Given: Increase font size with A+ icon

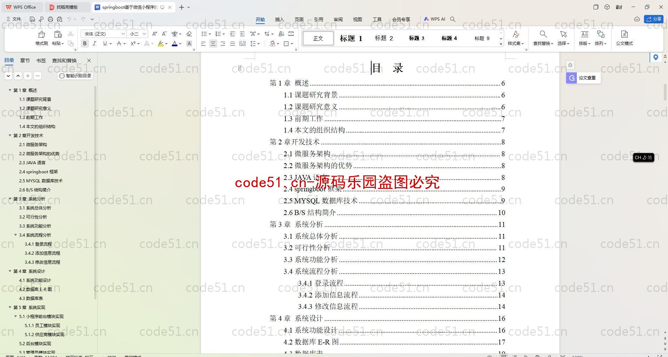Looking at the screenshot, I should [x=154, y=34].
